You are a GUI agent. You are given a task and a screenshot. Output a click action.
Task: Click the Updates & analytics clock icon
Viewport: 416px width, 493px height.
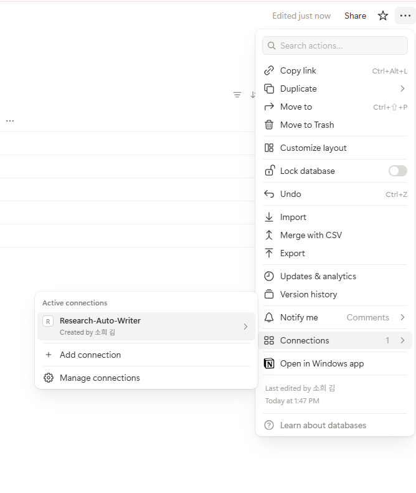[269, 276]
